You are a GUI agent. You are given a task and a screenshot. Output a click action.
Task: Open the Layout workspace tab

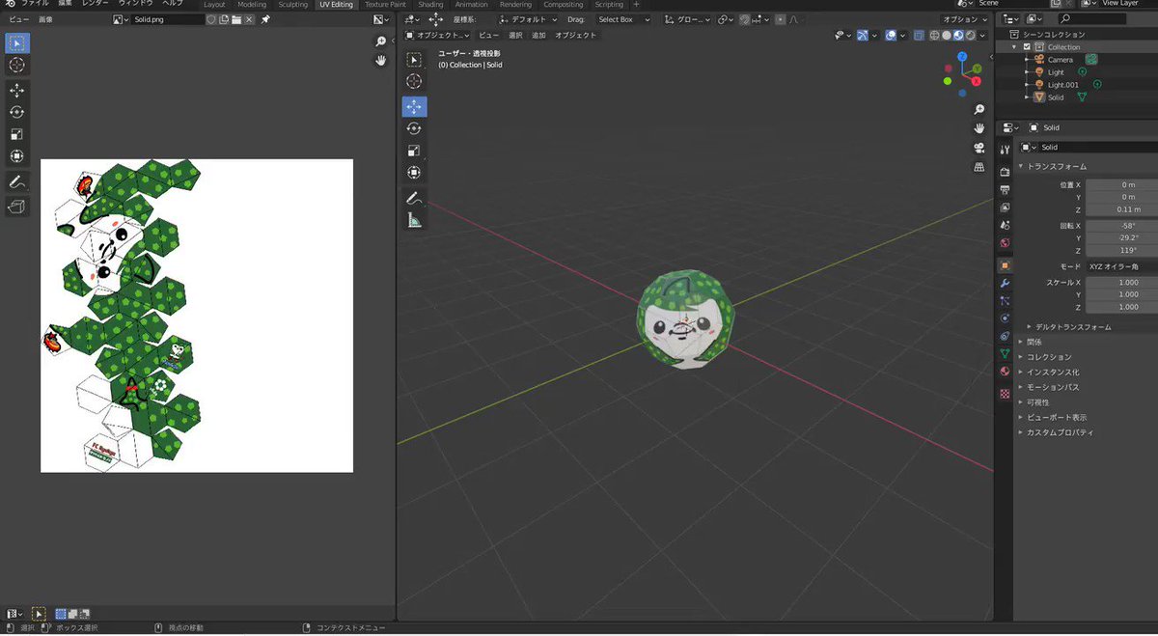pyautogui.click(x=214, y=5)
